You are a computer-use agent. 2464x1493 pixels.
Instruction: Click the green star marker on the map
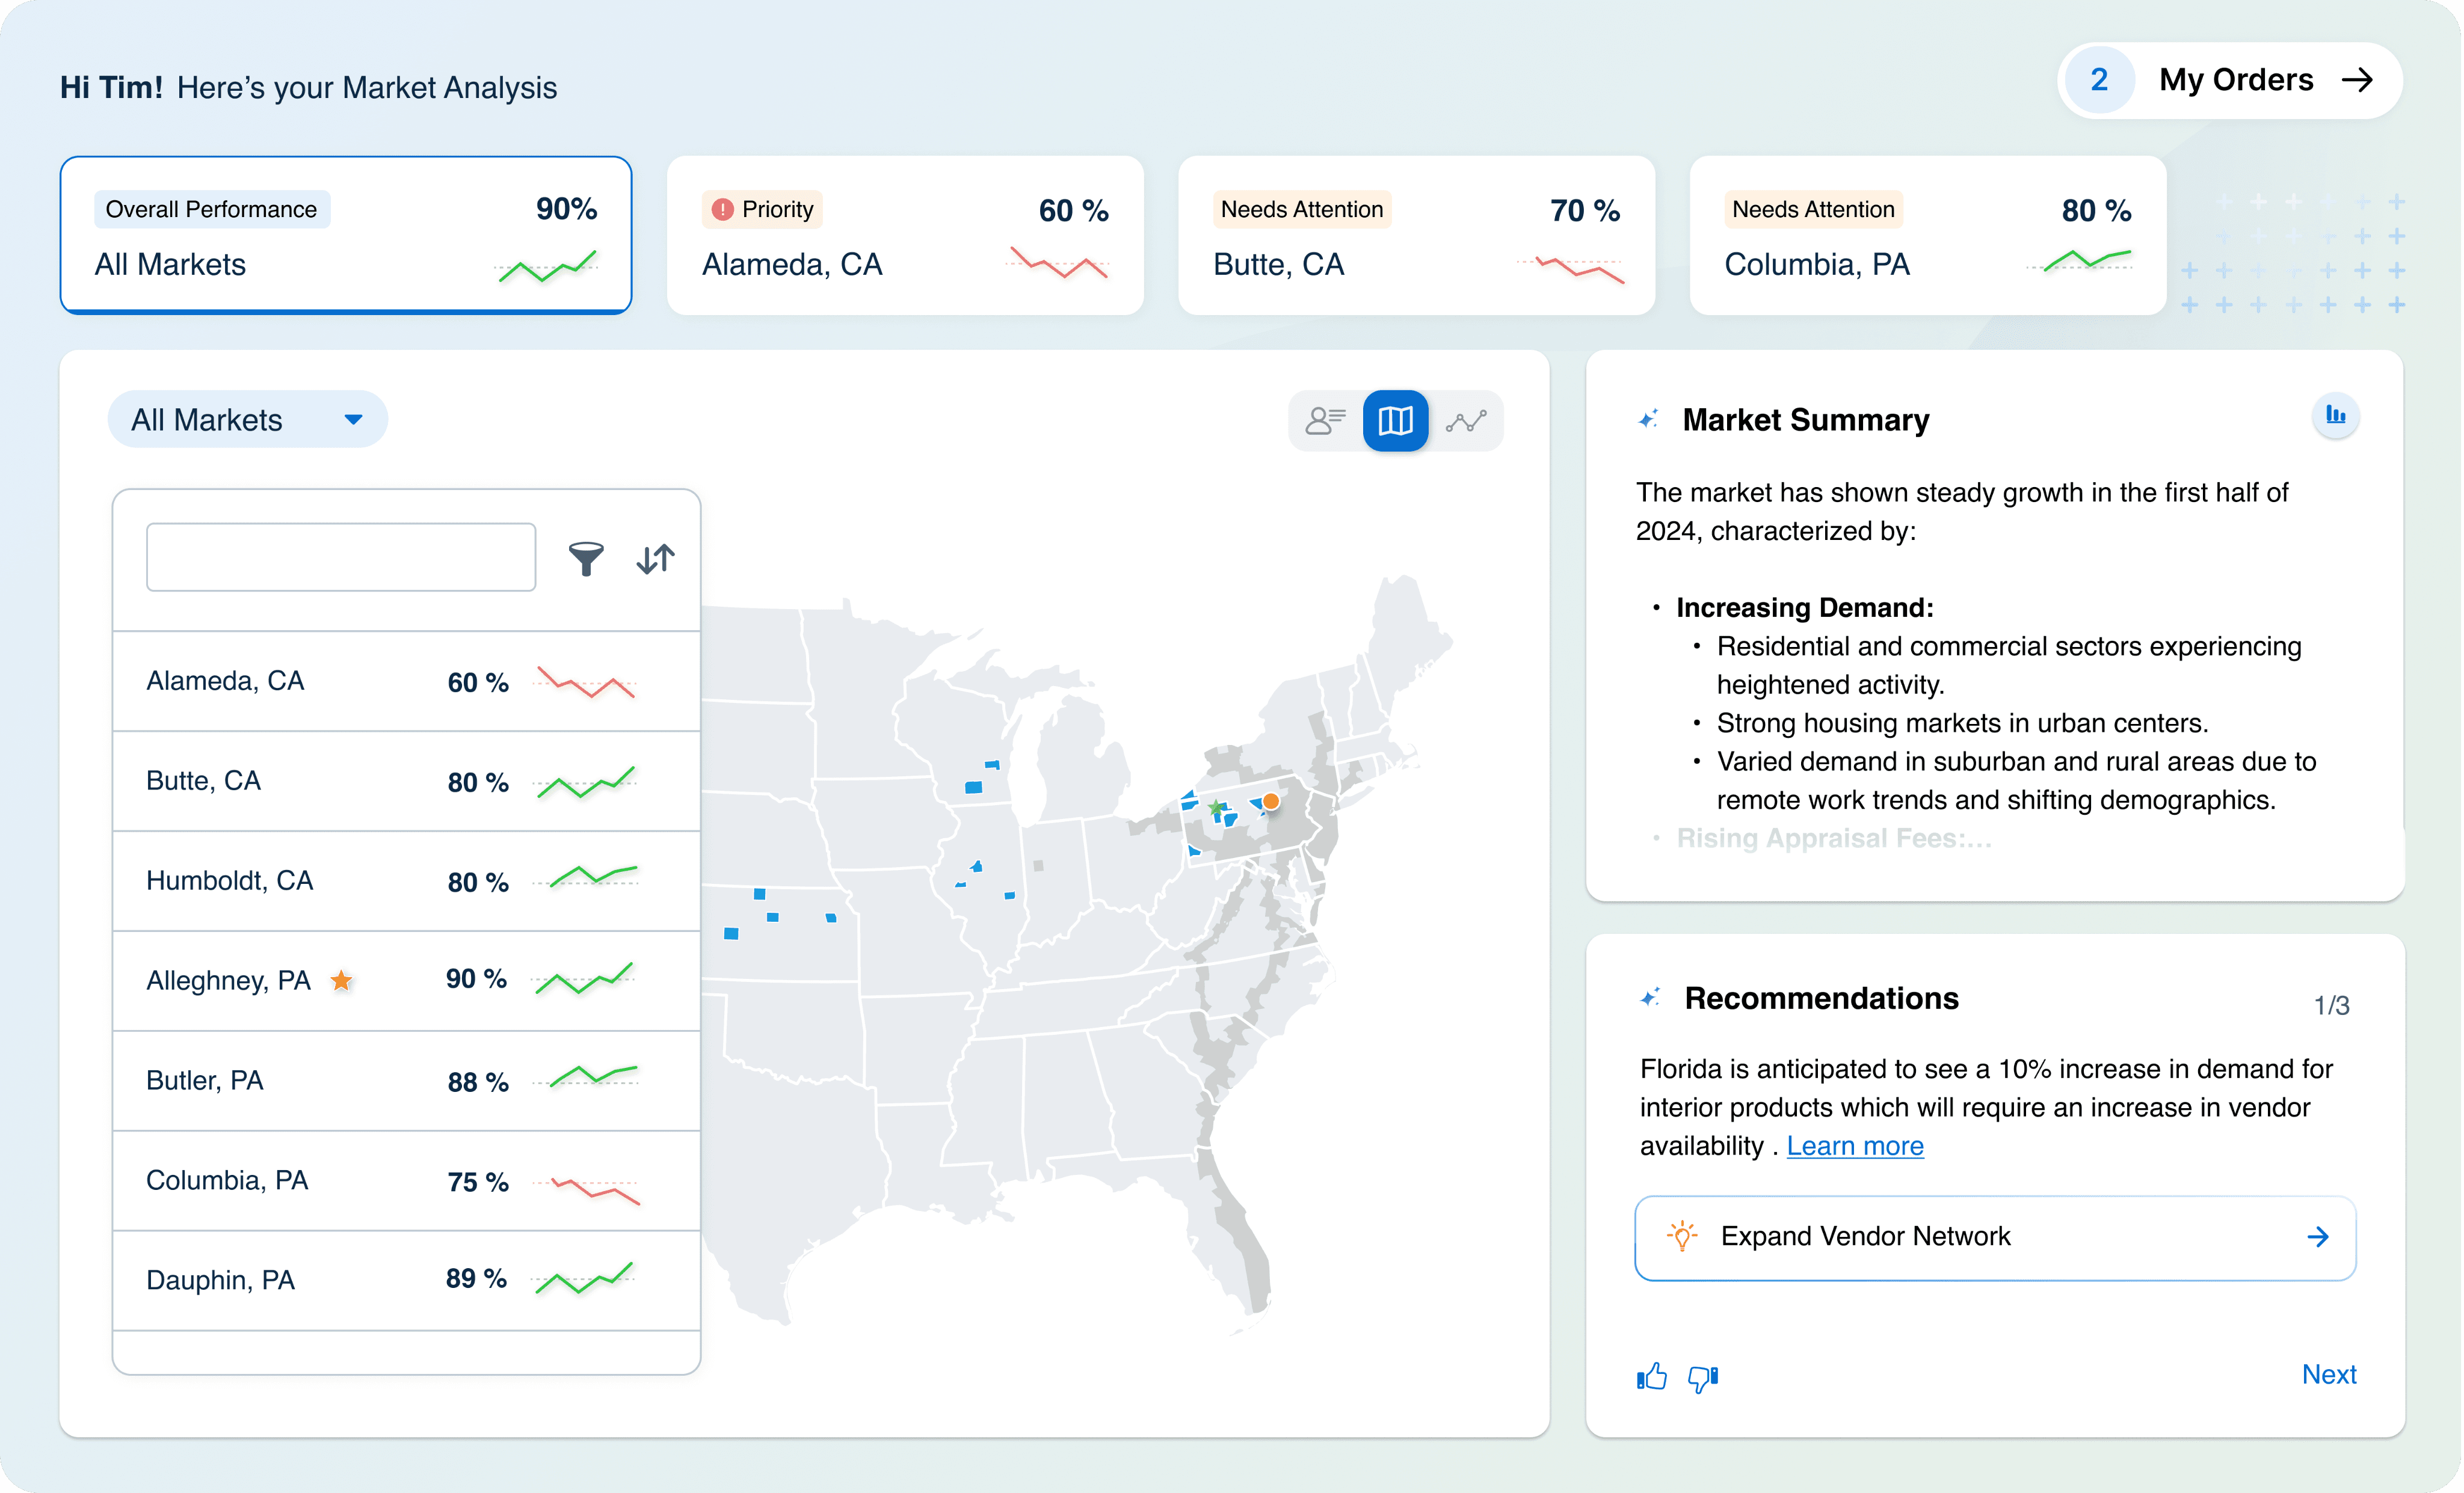pos(1215,806)
